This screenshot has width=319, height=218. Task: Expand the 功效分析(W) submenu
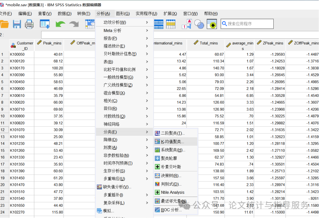(124, 22)
